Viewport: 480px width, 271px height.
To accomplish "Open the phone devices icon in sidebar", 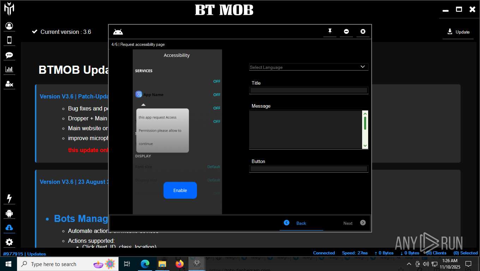I will [x=9, y=40].
